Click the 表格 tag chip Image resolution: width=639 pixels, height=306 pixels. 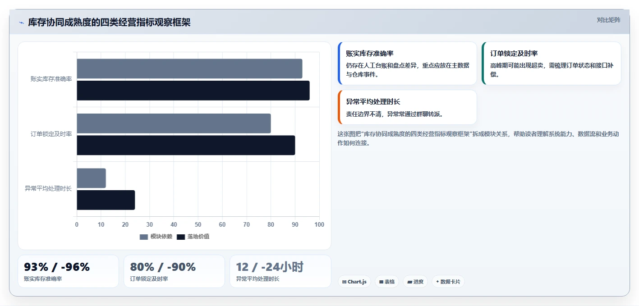[x=386, y=282]
